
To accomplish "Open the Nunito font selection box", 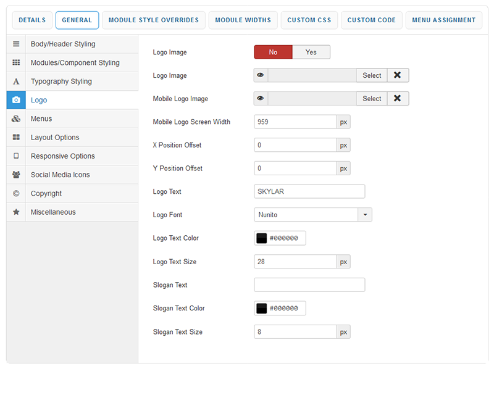I will 306,215.
